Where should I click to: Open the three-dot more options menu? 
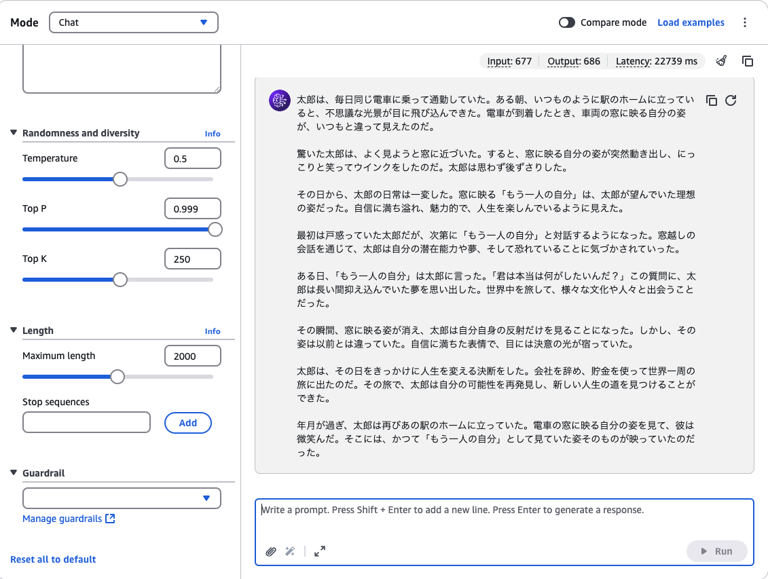[x=744, y=22]
